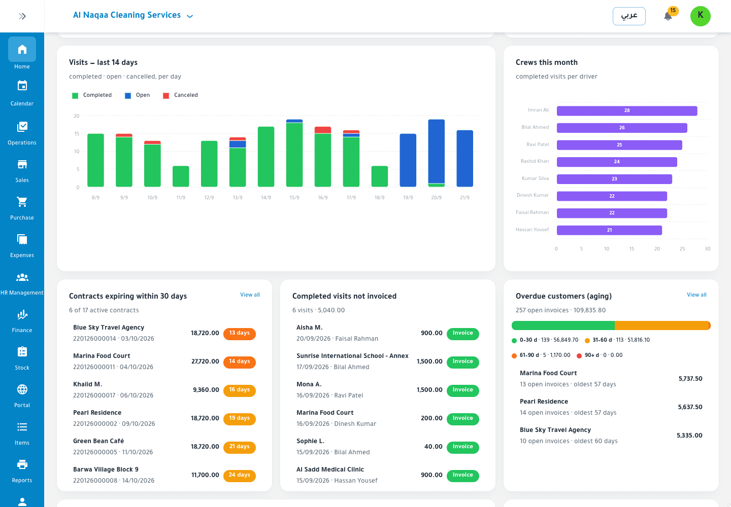Toggle Canceled series in chart legend
731x507 pixels.
tap(180, 95)
